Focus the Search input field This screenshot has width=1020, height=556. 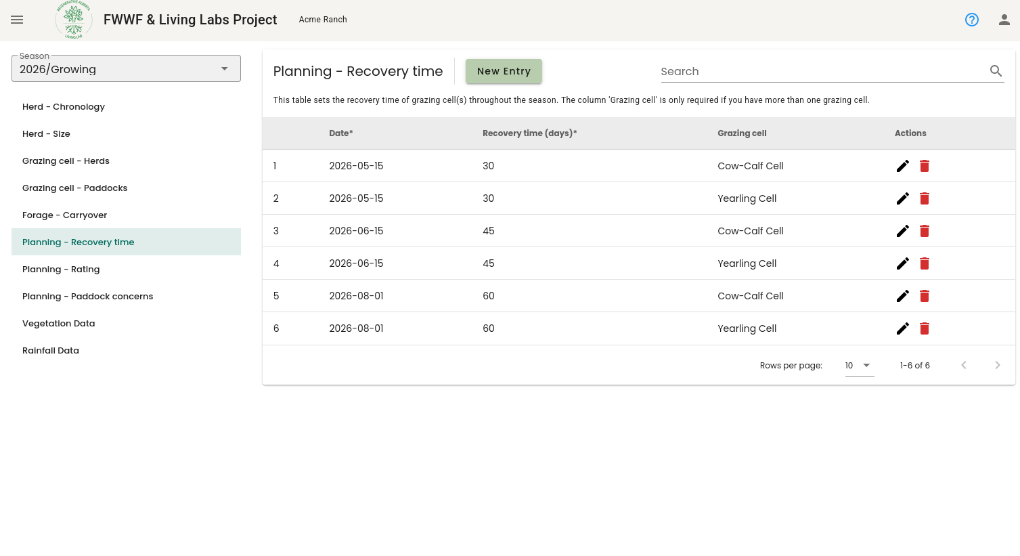click(x=822, y=71)
